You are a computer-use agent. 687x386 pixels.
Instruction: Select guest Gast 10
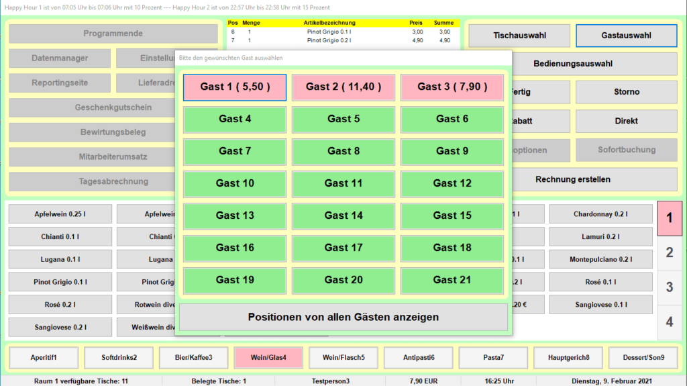[x=235, y=184]
